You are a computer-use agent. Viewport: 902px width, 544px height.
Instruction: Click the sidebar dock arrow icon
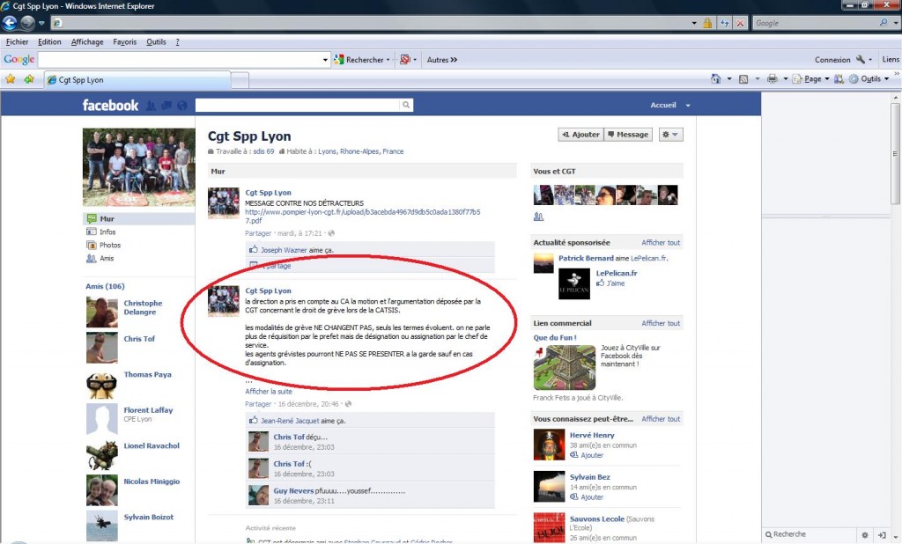tap(882, 535)
